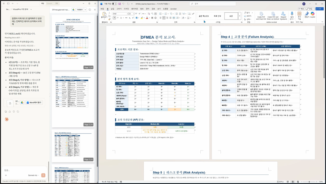Refresh the document preview in Claude
Viewport: 326px width, 184px height.
pyautogui.click(x=90, y=10)
